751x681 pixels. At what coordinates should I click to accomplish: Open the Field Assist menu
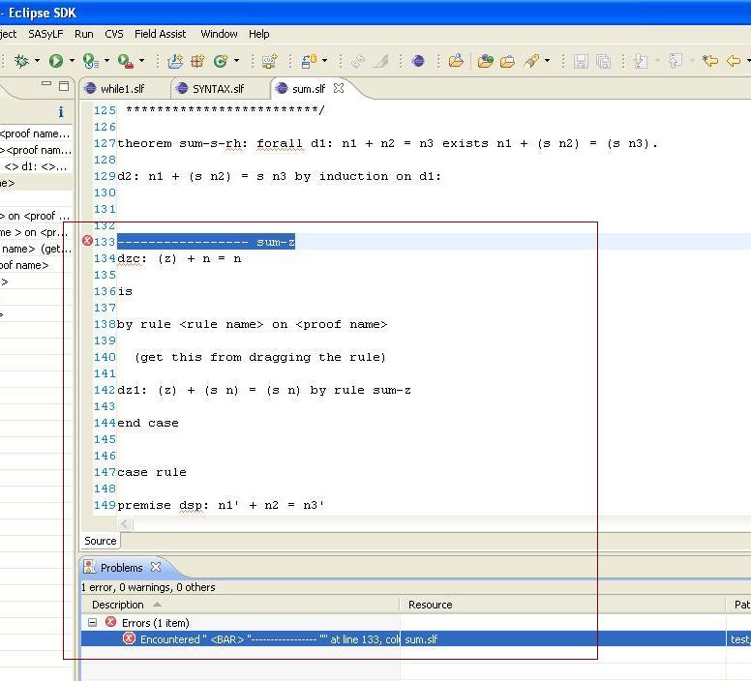(x=161, y=34)
